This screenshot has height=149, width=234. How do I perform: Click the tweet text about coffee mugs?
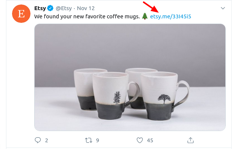[87, 16]
